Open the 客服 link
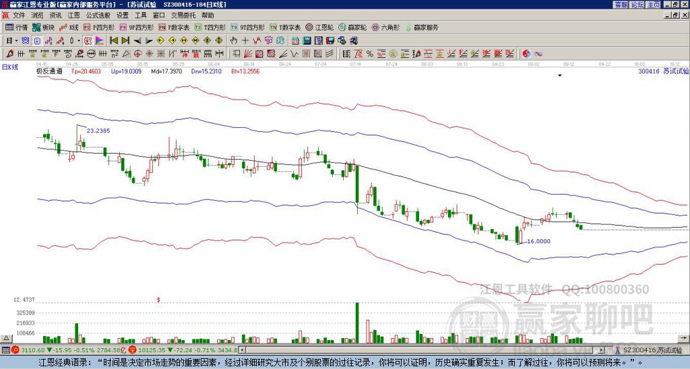This screenshot has width=690, height=369. coord(621,5)
